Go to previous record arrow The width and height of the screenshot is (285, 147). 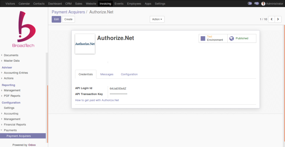[271, 19]
